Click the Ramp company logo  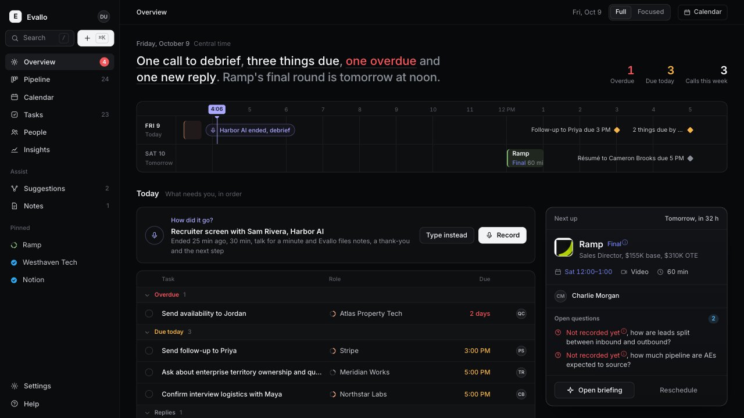(x=564, y=247)
